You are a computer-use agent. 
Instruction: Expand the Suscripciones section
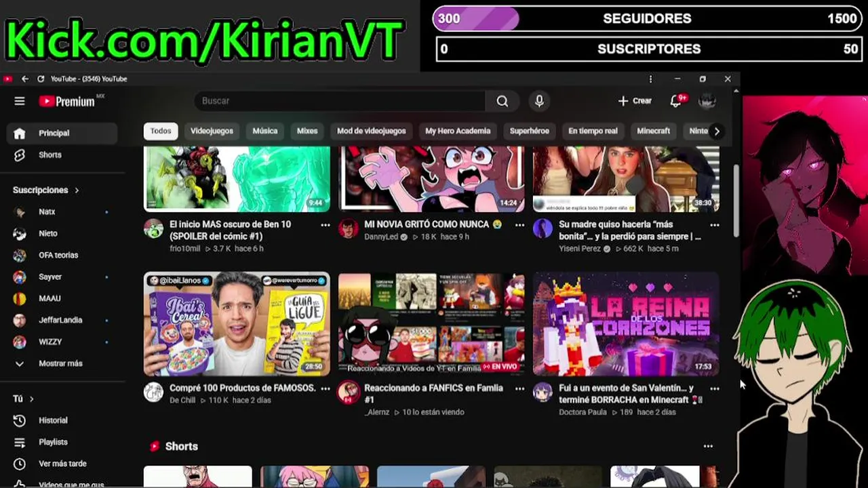45,190
